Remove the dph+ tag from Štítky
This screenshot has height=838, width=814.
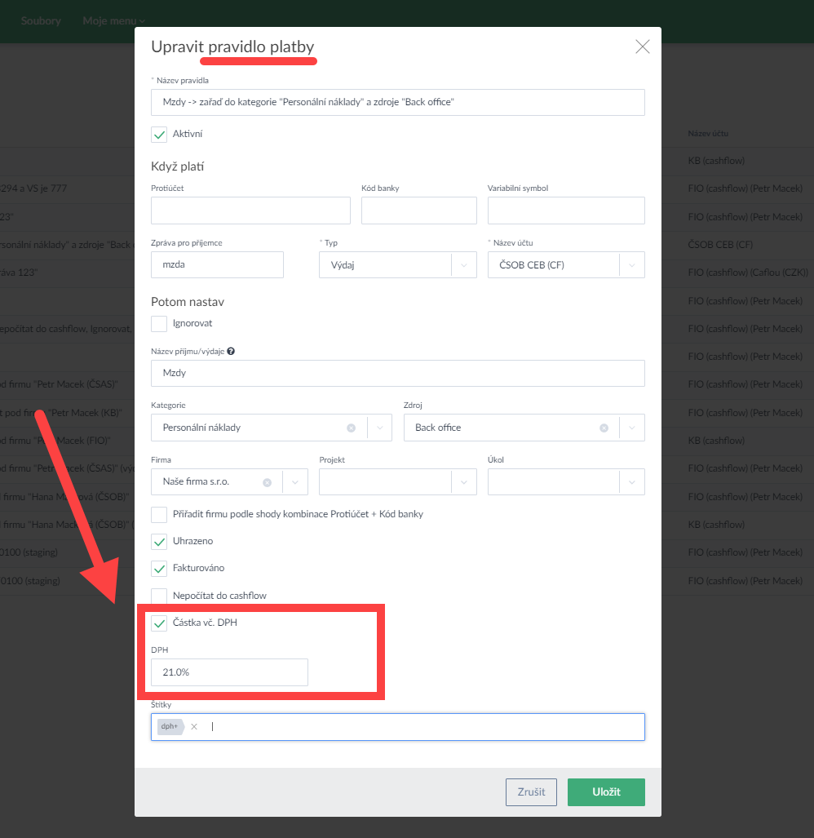[x=194, y=726]
